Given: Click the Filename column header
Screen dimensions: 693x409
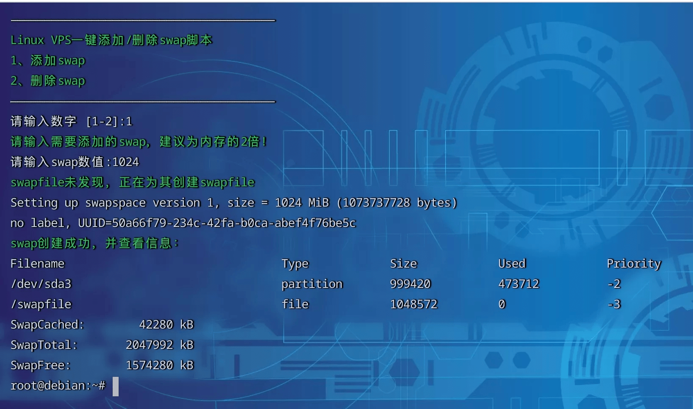Looking at the screenshot, I should click(x=38, y=264).
